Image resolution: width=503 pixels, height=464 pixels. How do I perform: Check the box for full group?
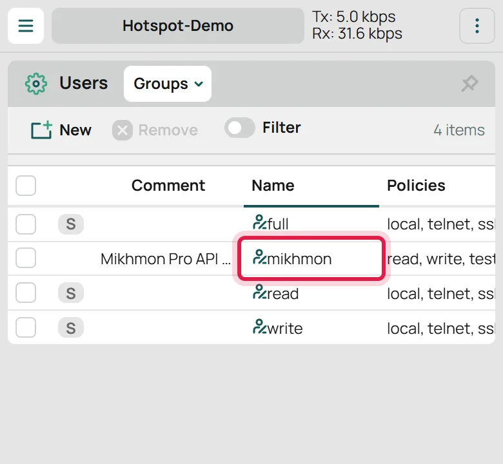(x=26, y=224)
